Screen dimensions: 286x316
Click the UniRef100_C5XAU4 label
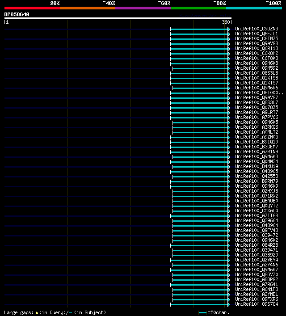tap(257, 211)
